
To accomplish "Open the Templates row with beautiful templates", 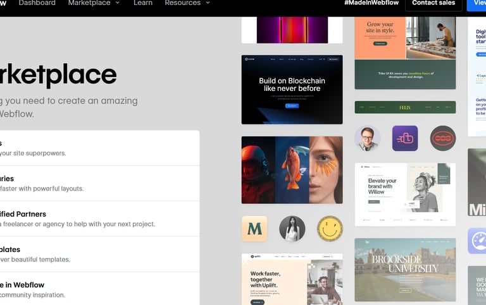I will coord(100,254).
